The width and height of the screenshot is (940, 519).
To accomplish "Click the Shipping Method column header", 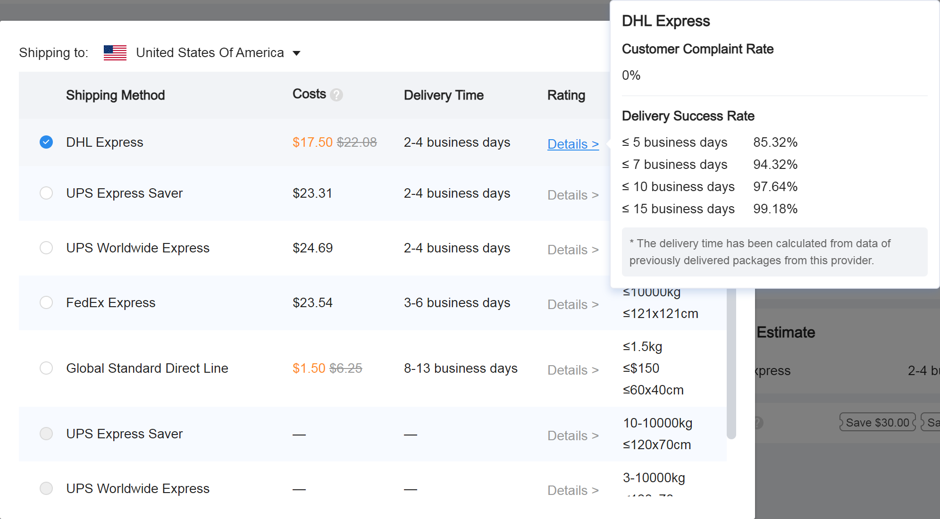I will 115,95.
